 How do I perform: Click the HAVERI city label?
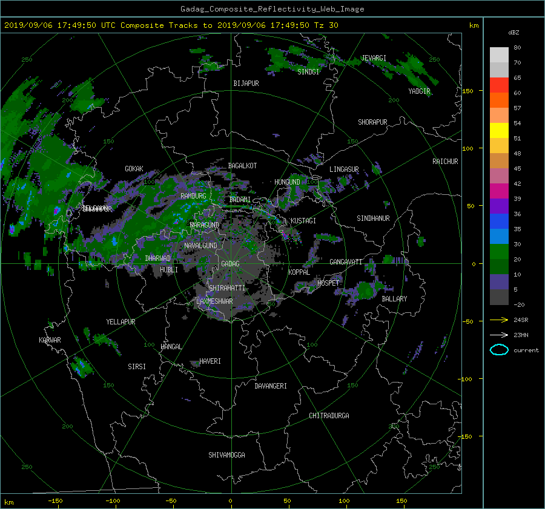(x=210, y=361)
